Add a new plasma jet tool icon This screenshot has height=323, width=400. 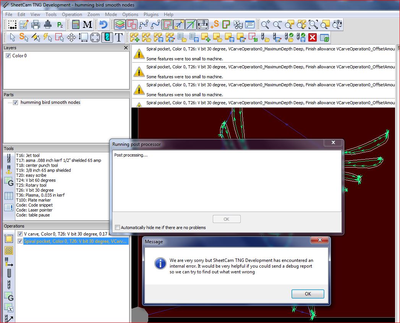[x=9, y=170]
